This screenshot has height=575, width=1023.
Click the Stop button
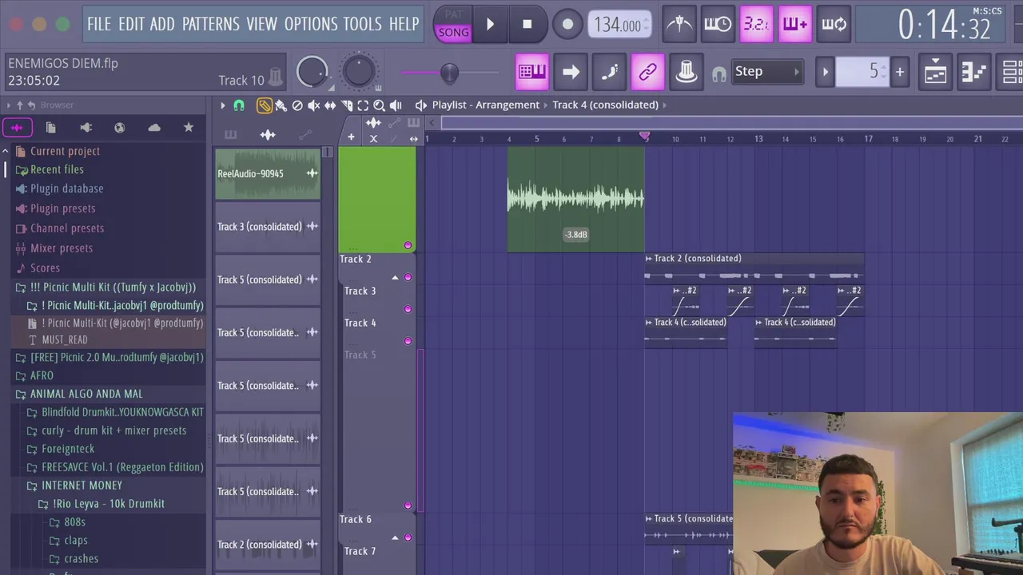click(527, 25)
